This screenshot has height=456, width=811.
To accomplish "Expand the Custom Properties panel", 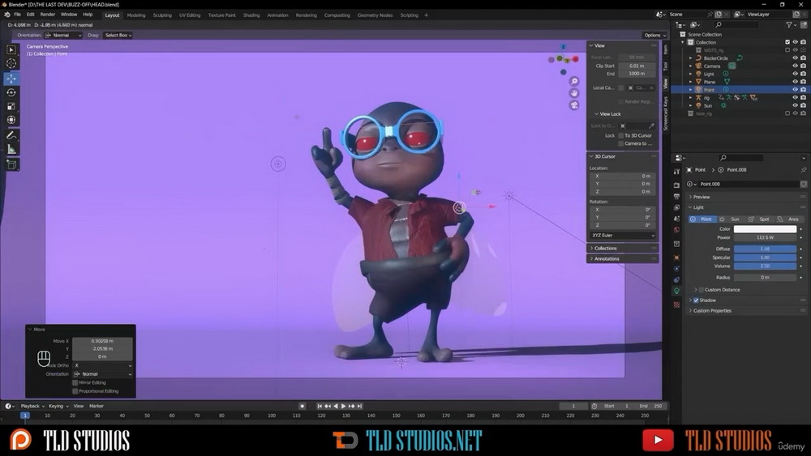I will [712, 311].
